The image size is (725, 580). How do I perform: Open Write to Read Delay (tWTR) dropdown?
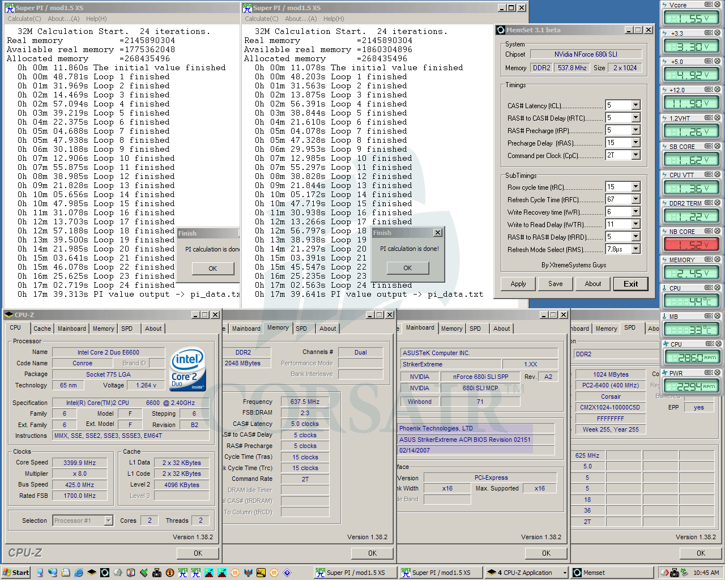point(636,224)
